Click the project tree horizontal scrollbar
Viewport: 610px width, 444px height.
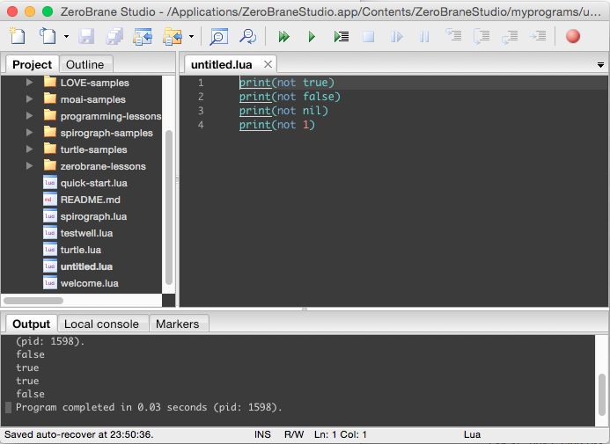[33, 301]
